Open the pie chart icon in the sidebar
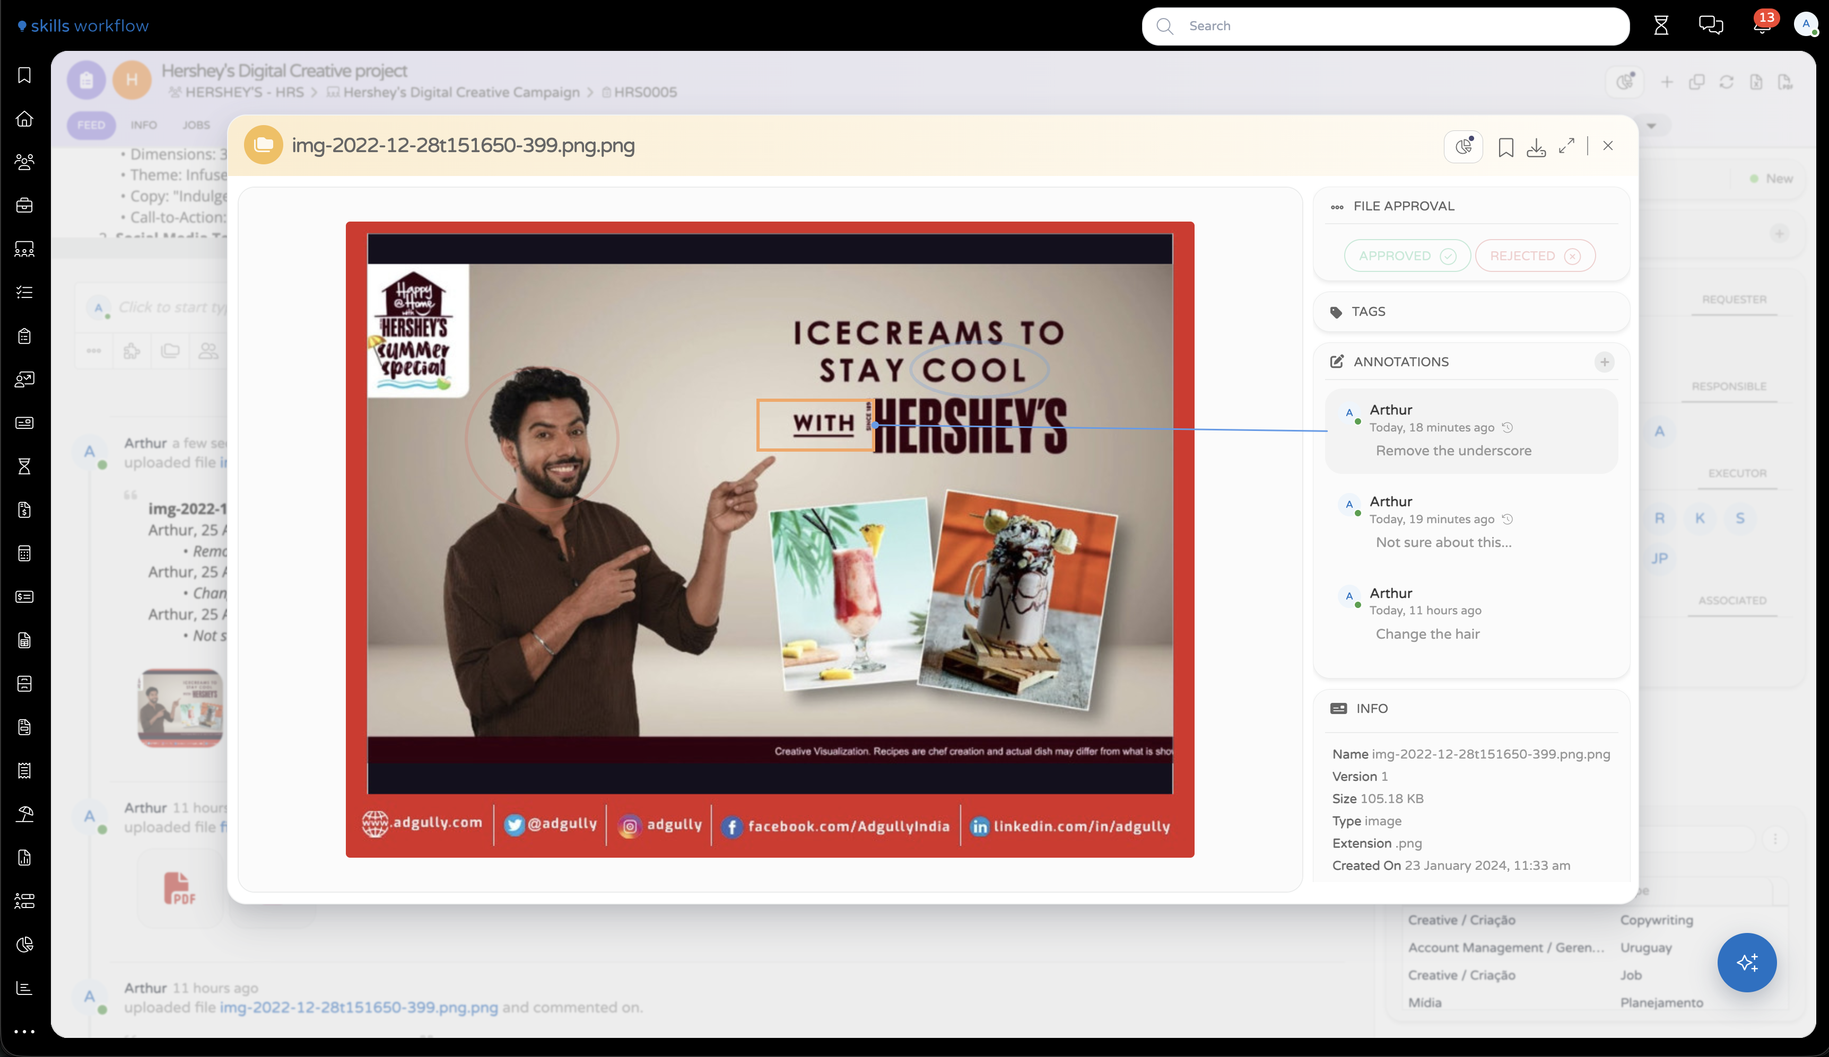The height and width of the screenshot is (1057, 1829). [x=25, y=945]
